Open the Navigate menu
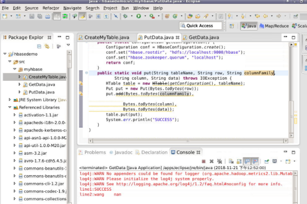307x204 pixels. [x=72, y=8]
